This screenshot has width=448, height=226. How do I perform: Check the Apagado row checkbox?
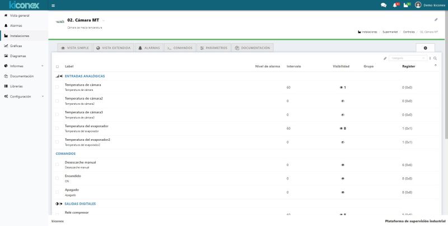click(x=57, y=192)
